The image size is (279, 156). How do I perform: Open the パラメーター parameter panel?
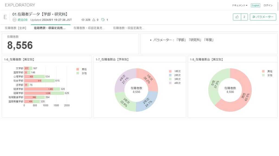point(263,17)
